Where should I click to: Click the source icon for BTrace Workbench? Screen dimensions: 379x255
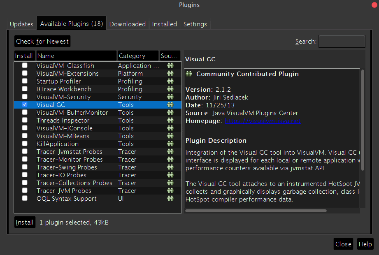coord(170,89)
